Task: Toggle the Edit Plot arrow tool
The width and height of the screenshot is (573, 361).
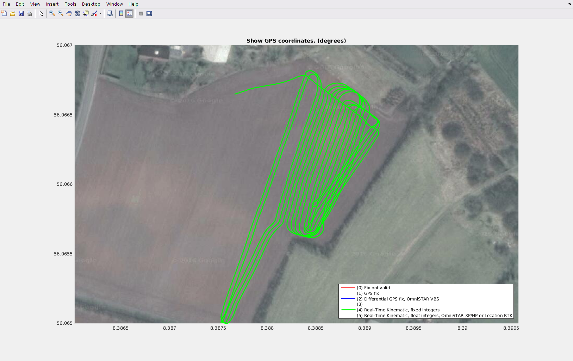Action: 41,13
